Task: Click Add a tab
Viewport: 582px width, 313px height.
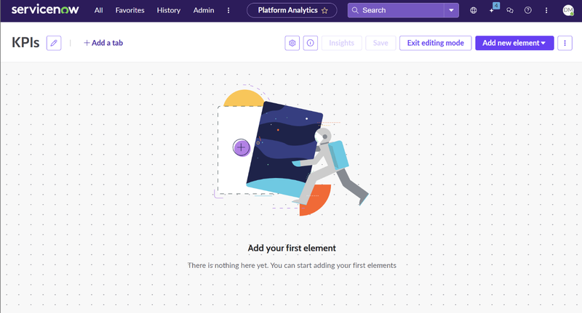Action: pos(103,43)
